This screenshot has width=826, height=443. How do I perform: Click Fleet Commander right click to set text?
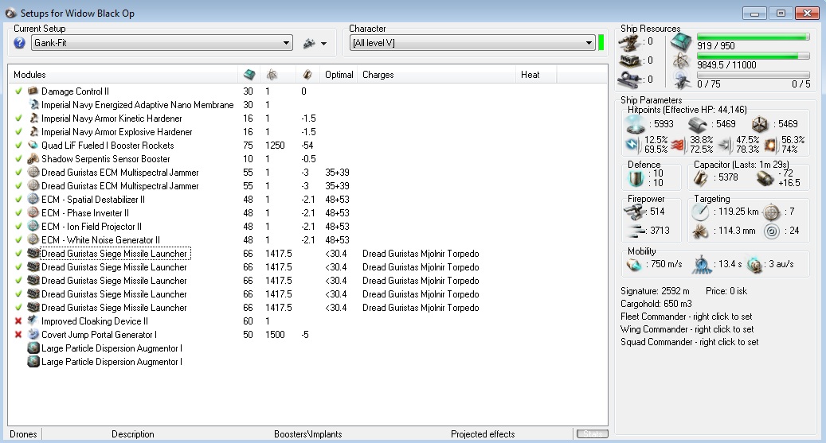pos(686,317)
